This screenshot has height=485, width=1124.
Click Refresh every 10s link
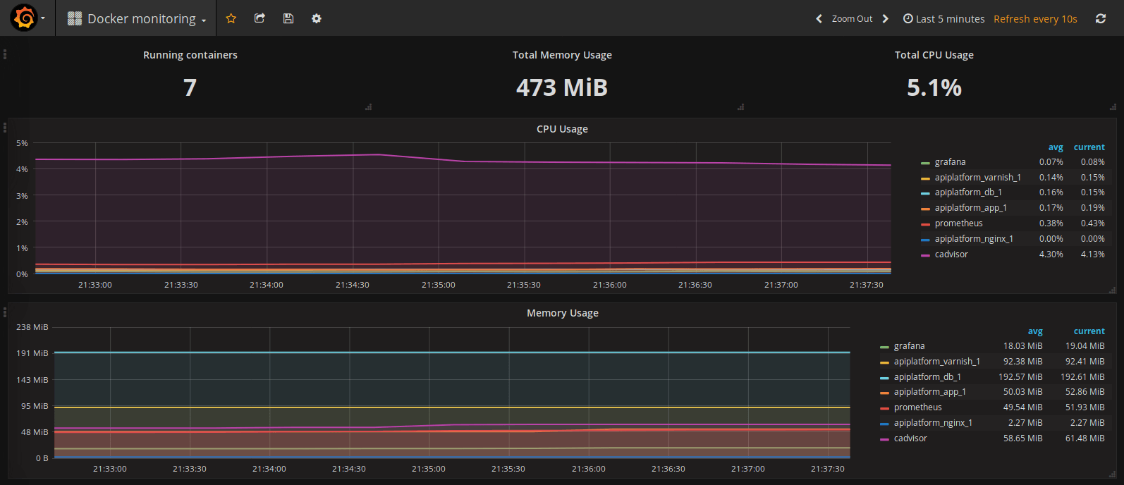point(1035,19)
